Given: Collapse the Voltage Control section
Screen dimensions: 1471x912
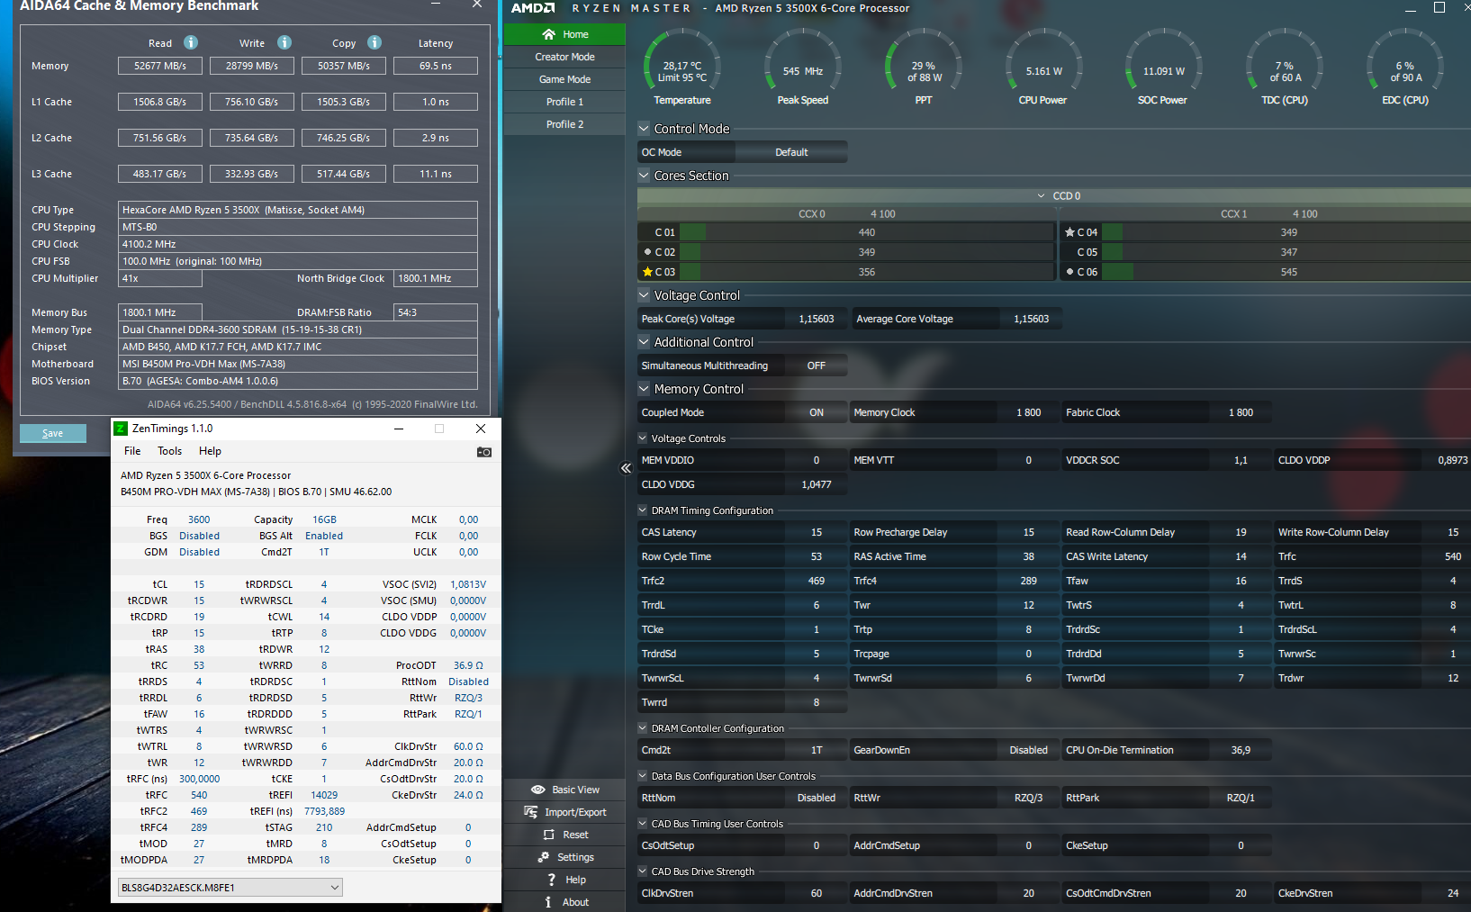Looking at the screenshot, I should [x=644, y=295].
